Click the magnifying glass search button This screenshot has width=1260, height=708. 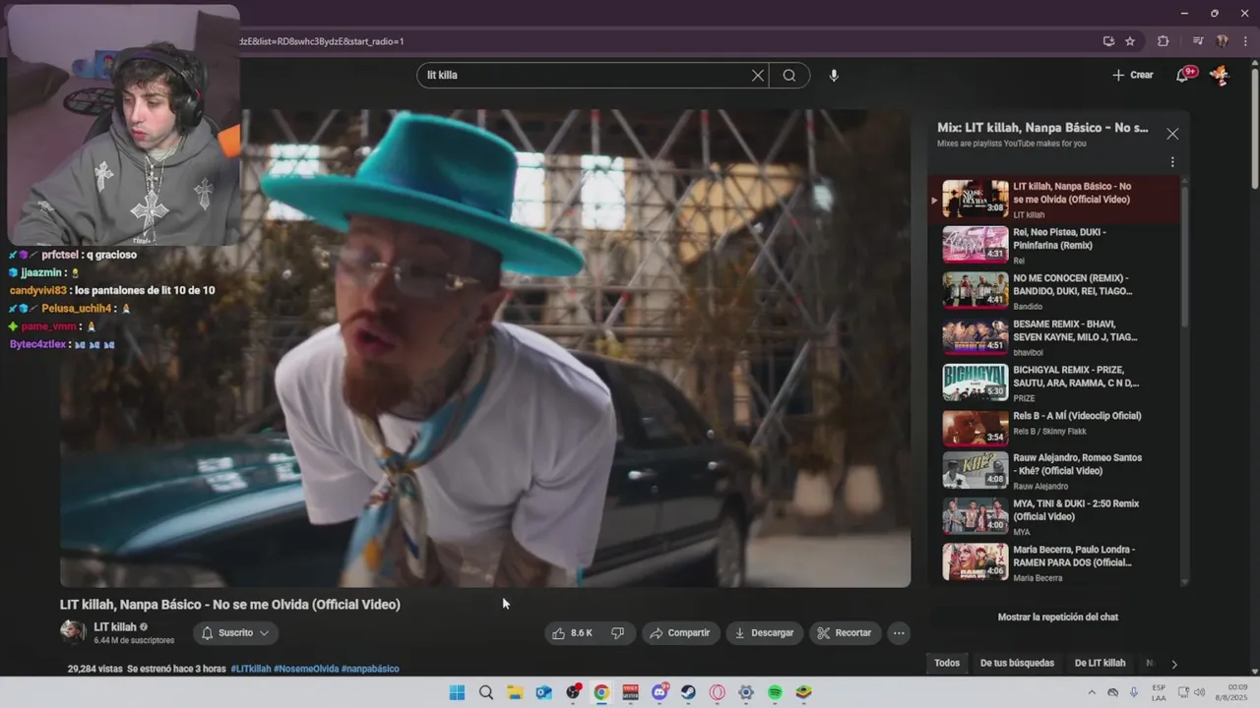(789, 75)
